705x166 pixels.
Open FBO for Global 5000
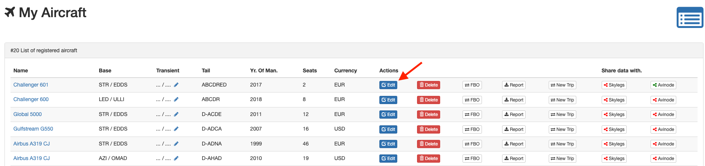coord(472,115)
